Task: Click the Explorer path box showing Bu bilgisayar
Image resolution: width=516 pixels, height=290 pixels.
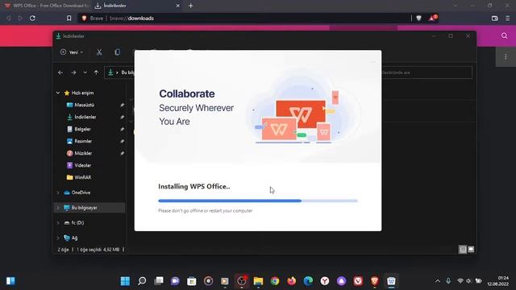Action: pos(119,72)
